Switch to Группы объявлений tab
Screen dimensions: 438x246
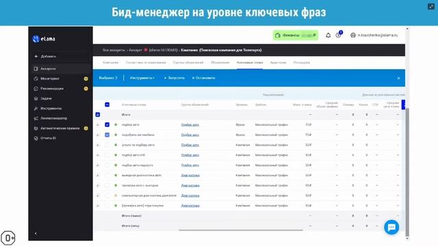(188, 63)
